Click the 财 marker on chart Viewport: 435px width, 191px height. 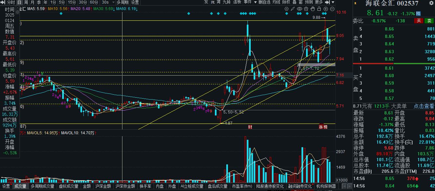point(250,127)
